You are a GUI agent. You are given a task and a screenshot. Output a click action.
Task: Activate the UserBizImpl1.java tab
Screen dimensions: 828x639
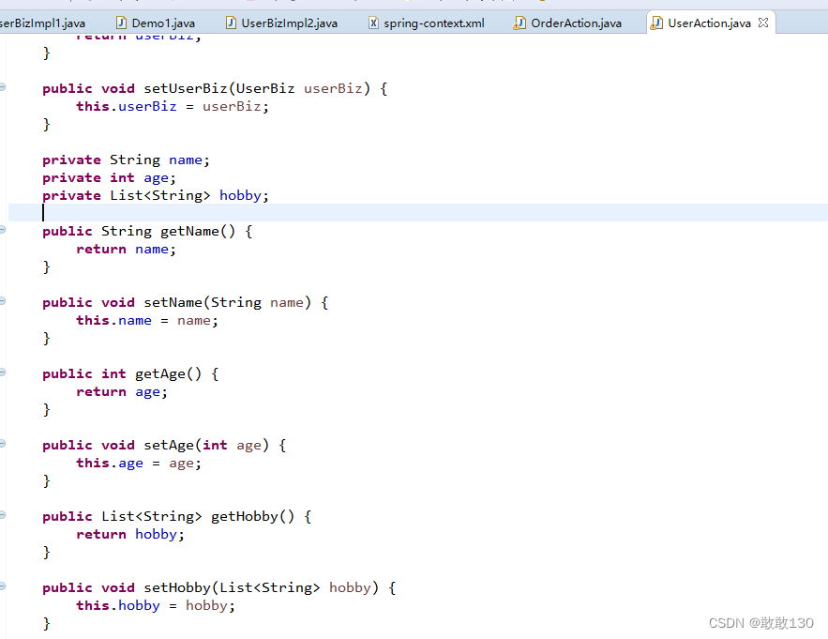(x=42, y=23)
